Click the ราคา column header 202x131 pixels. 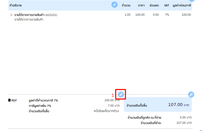[141, 5]
